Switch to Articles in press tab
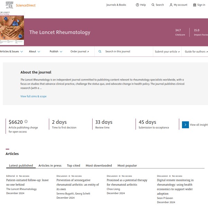 (50, 166)
